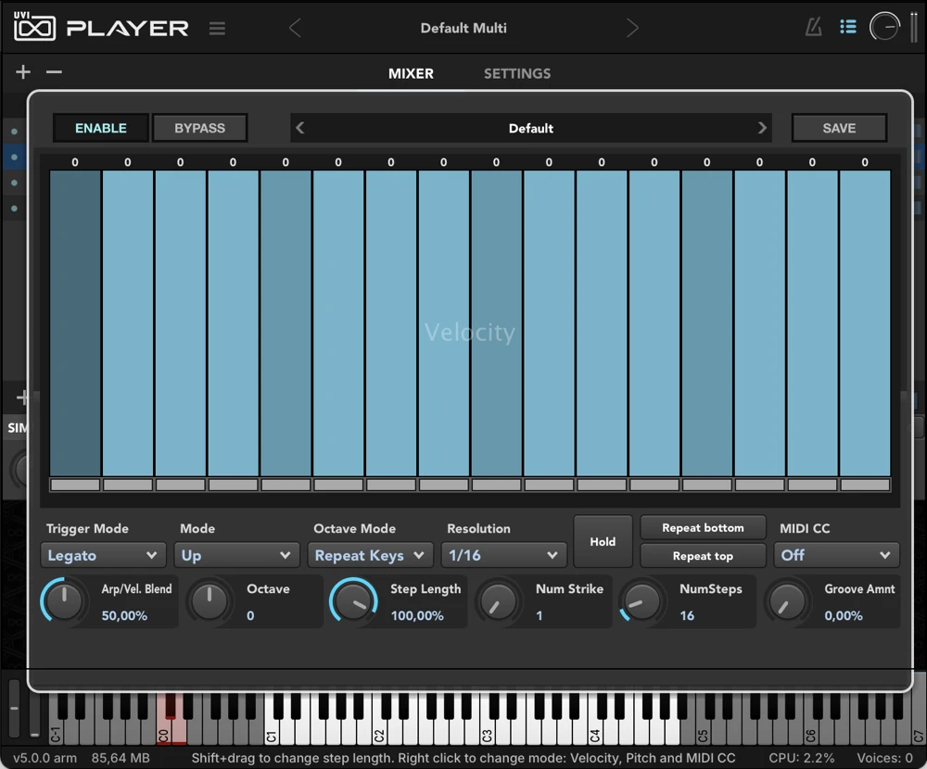Open the MIDI CC Off dropdown

click(x=836, y=555)
